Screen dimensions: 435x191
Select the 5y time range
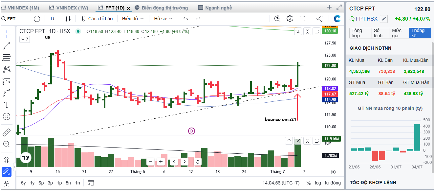(23, 183)
